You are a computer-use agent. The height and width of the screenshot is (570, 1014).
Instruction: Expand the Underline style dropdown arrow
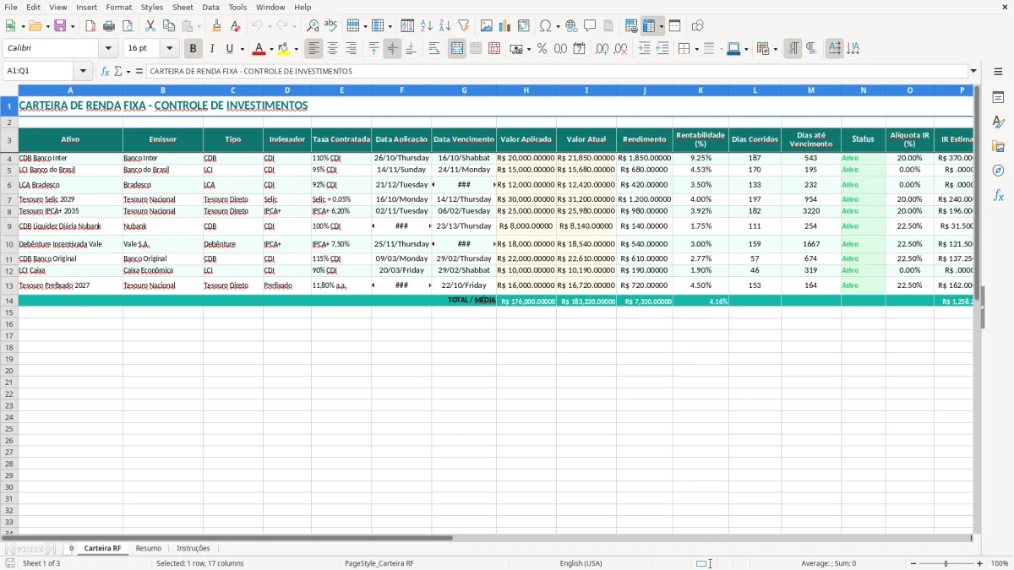[242, 49]
